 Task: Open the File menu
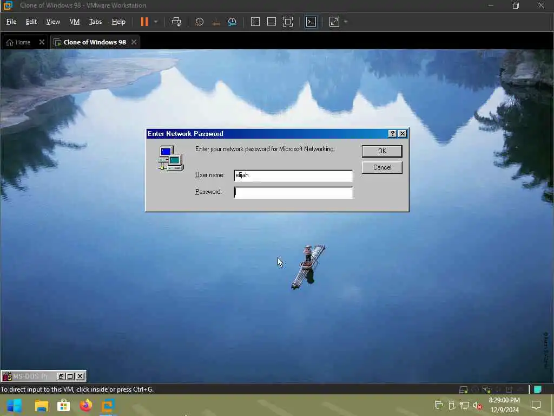[x=11, y=22]
